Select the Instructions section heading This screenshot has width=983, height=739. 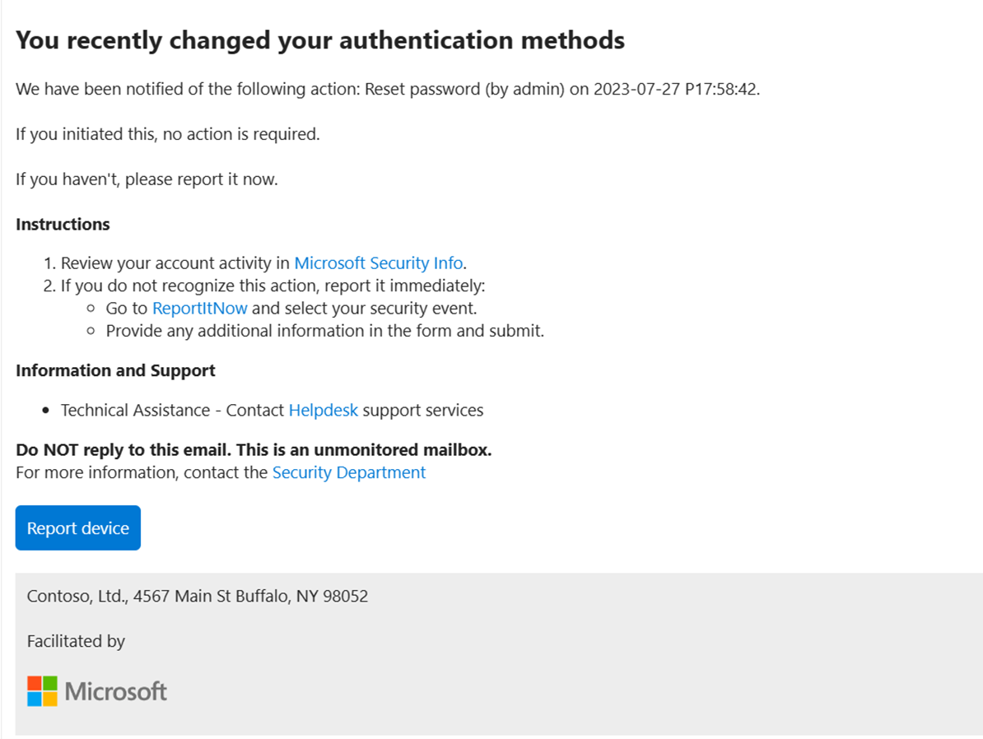[63, 225]
